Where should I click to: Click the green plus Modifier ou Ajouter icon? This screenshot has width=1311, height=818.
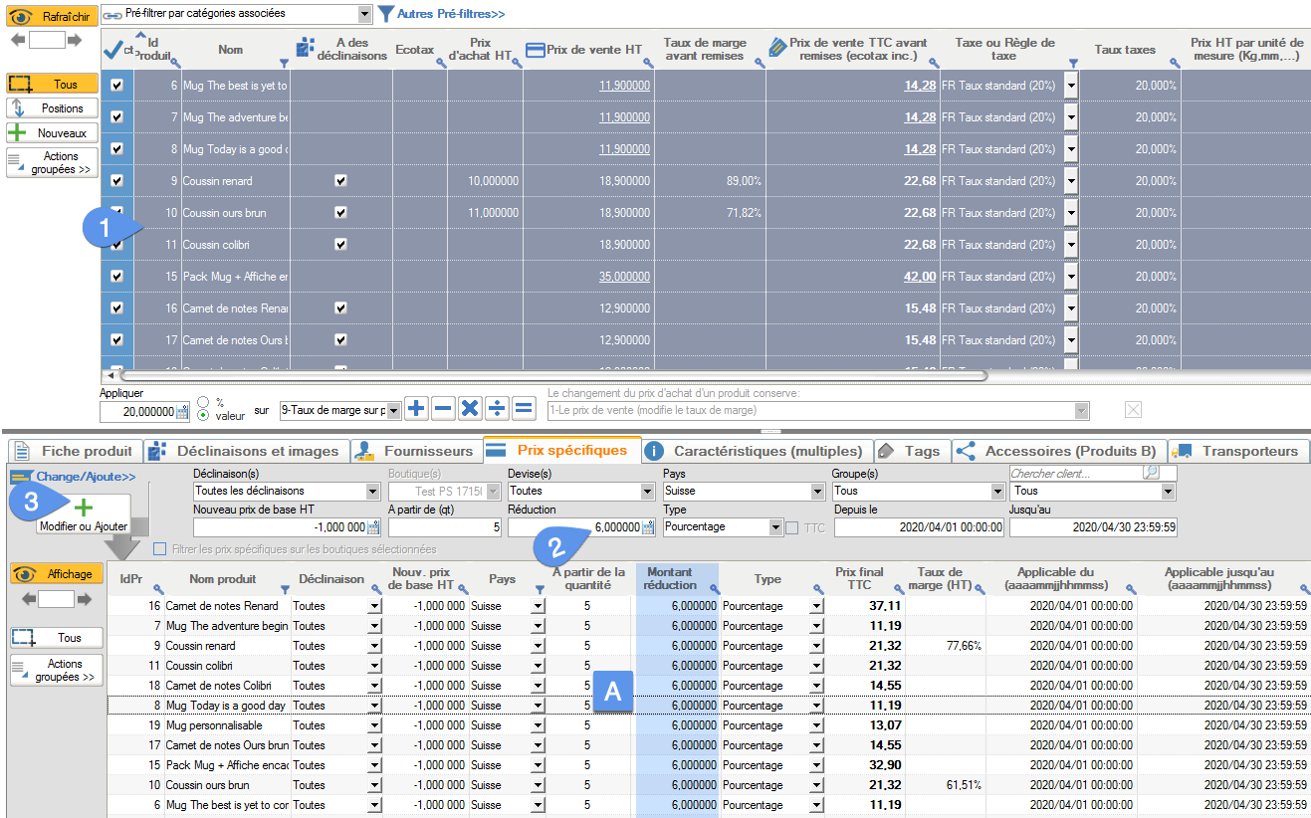[84, 508]
